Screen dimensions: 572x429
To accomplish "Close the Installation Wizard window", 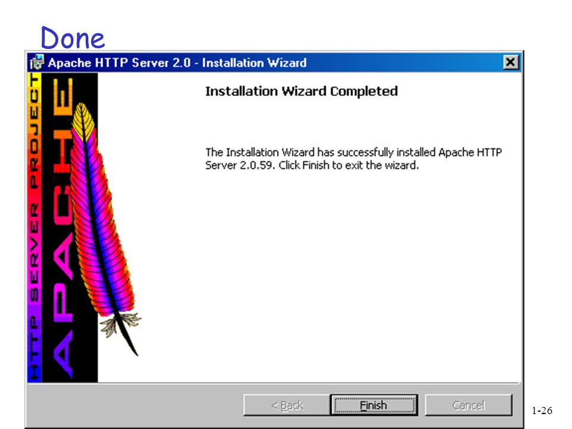I will (x=511, y=63).
